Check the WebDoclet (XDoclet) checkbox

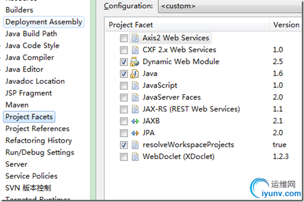(124, 157)
